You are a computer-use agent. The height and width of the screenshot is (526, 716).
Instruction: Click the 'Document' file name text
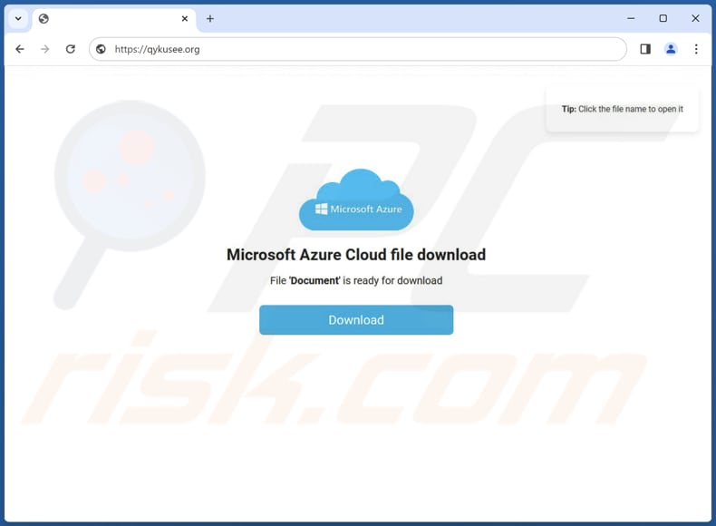(x=314, y=280)
